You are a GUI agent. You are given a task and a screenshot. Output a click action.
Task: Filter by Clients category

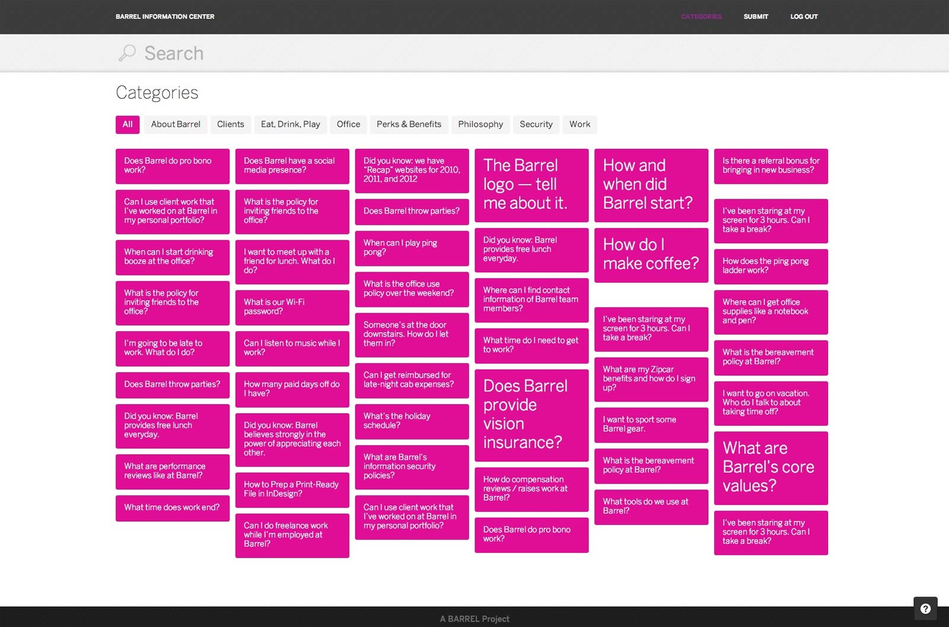click(x=231, y=125)
